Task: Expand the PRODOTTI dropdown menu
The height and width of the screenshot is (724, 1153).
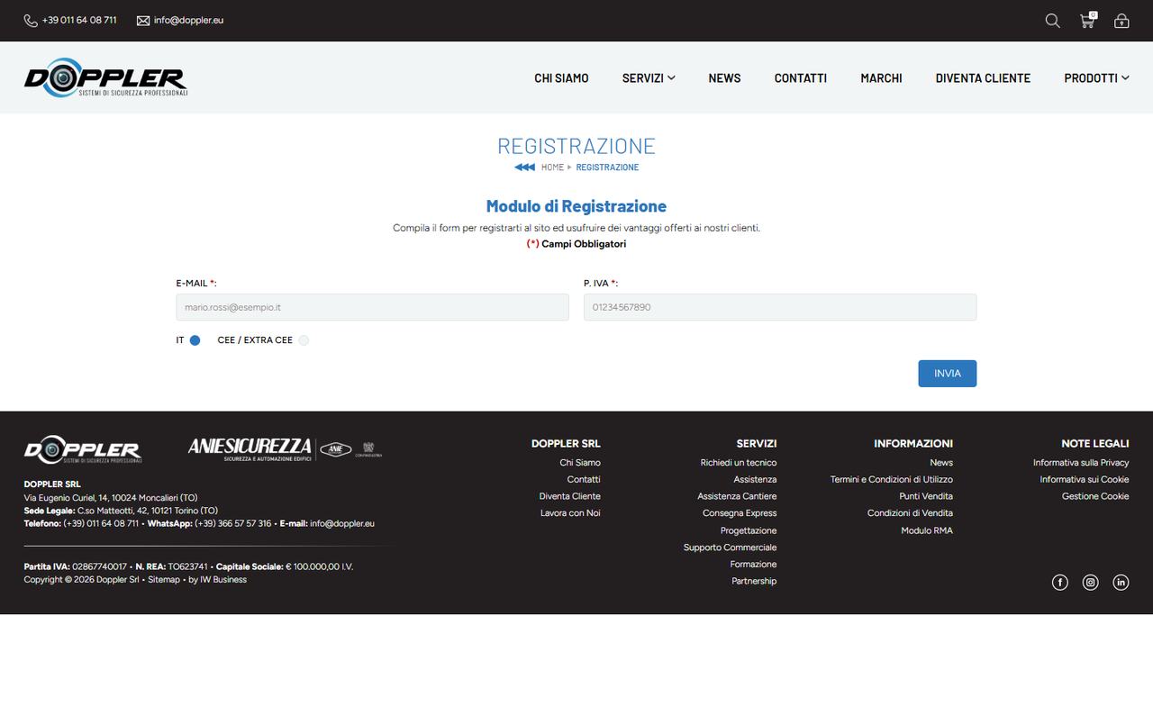Action: 1096,78
